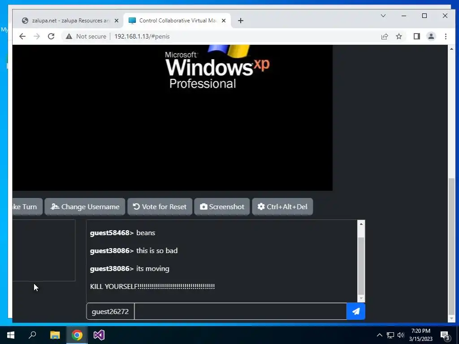This screenshot has width=459, height=344.
Task: Show hidden system tray icons
Action: point(379,335)
